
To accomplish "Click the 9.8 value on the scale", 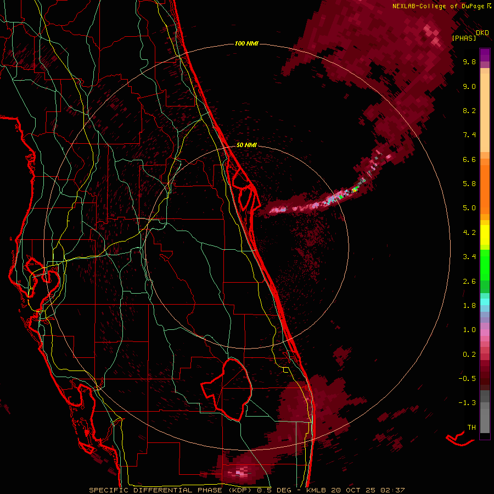I will point(469,61).
